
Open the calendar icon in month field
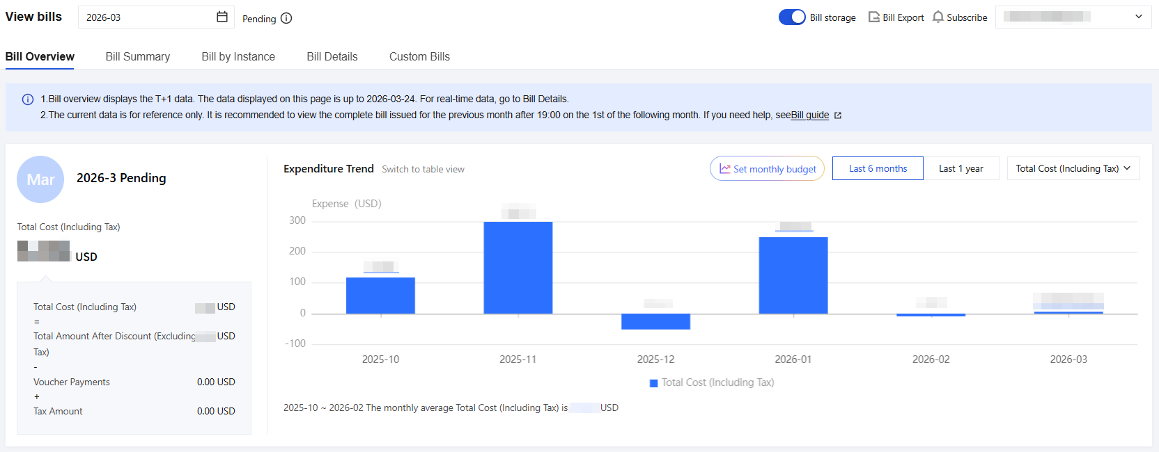(x=222, y=17)
